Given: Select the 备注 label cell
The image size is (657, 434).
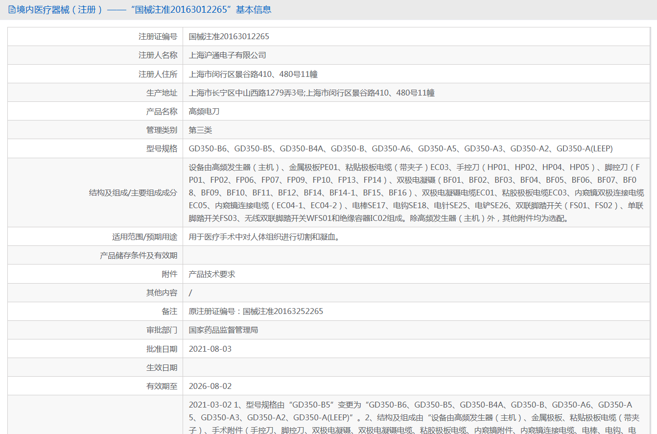Looking at the screenshot, I should point(95,311).
